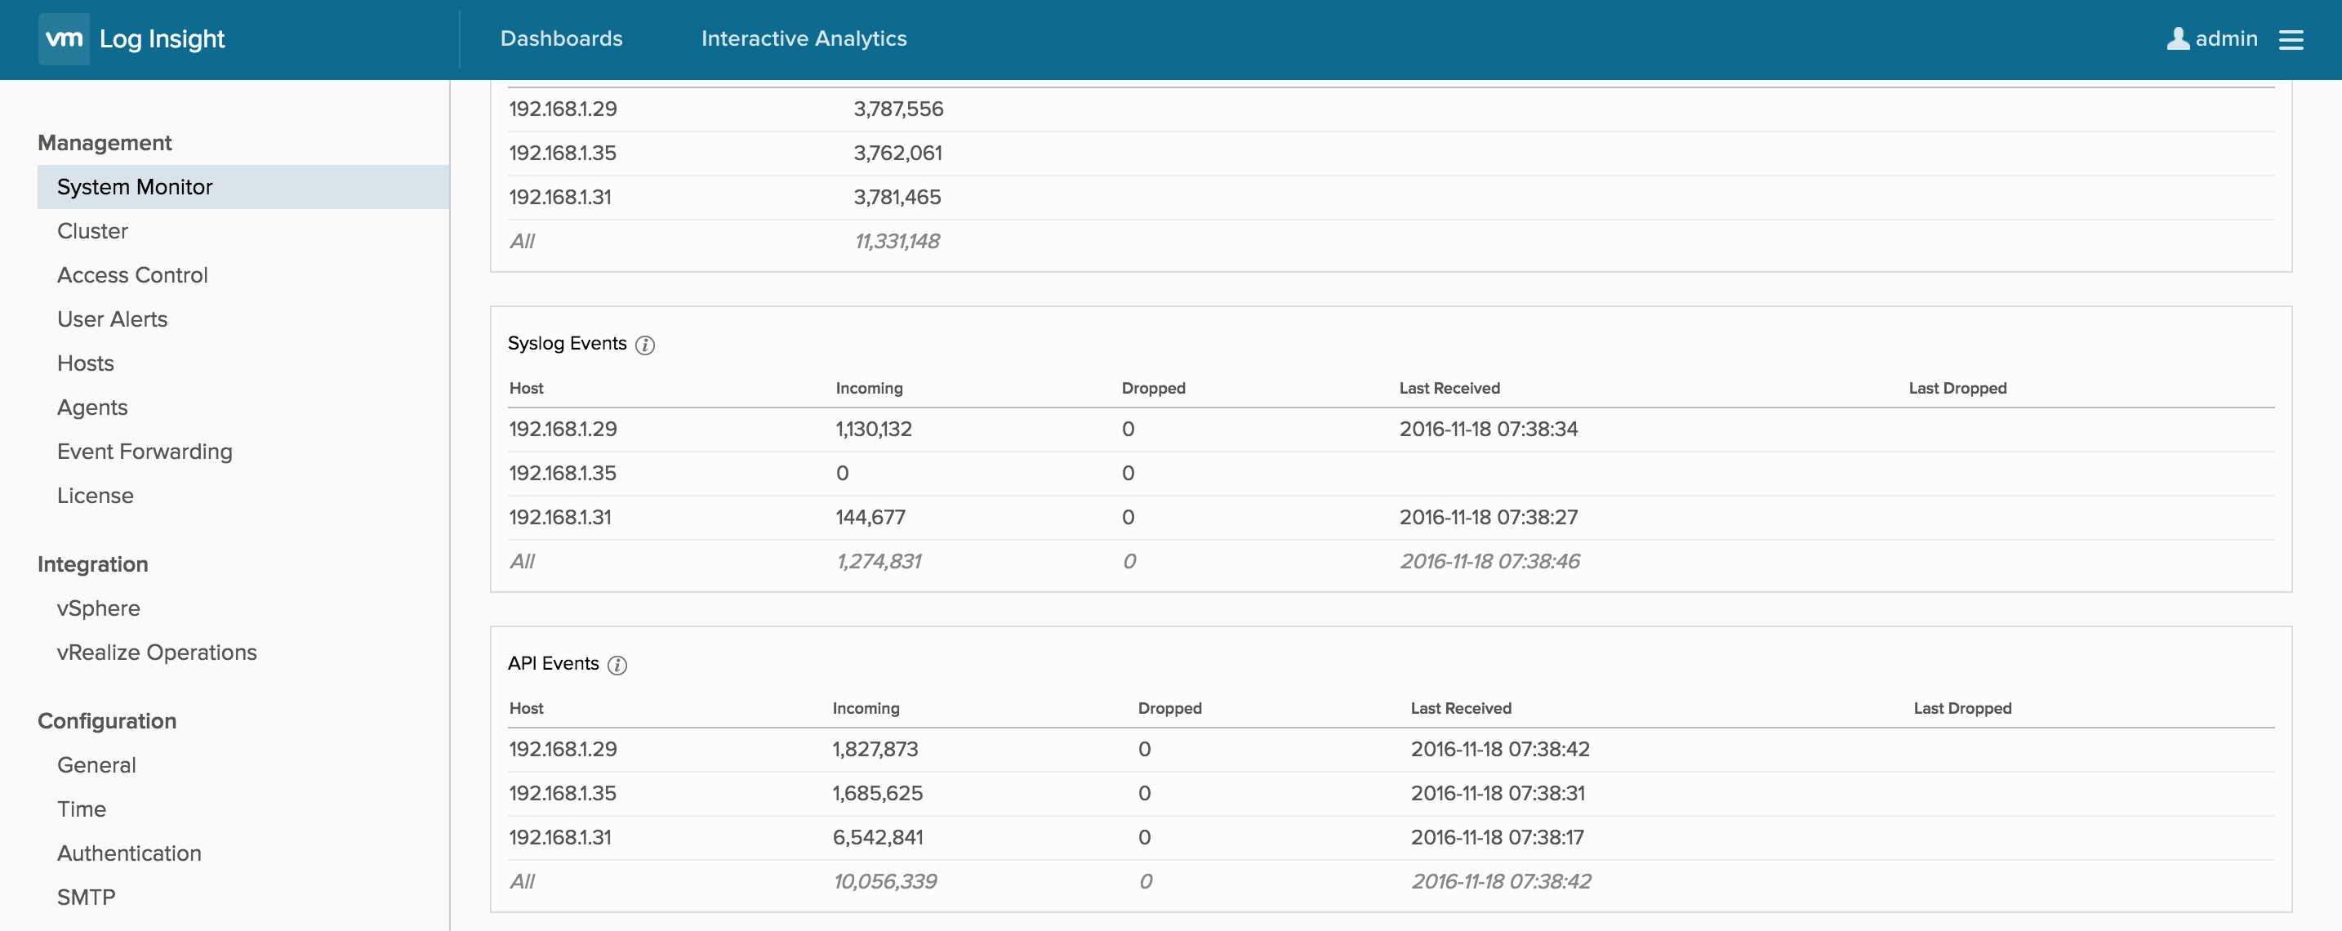
Task: Open the License management section
Action: pyautogui.click(x=94, y=495)
